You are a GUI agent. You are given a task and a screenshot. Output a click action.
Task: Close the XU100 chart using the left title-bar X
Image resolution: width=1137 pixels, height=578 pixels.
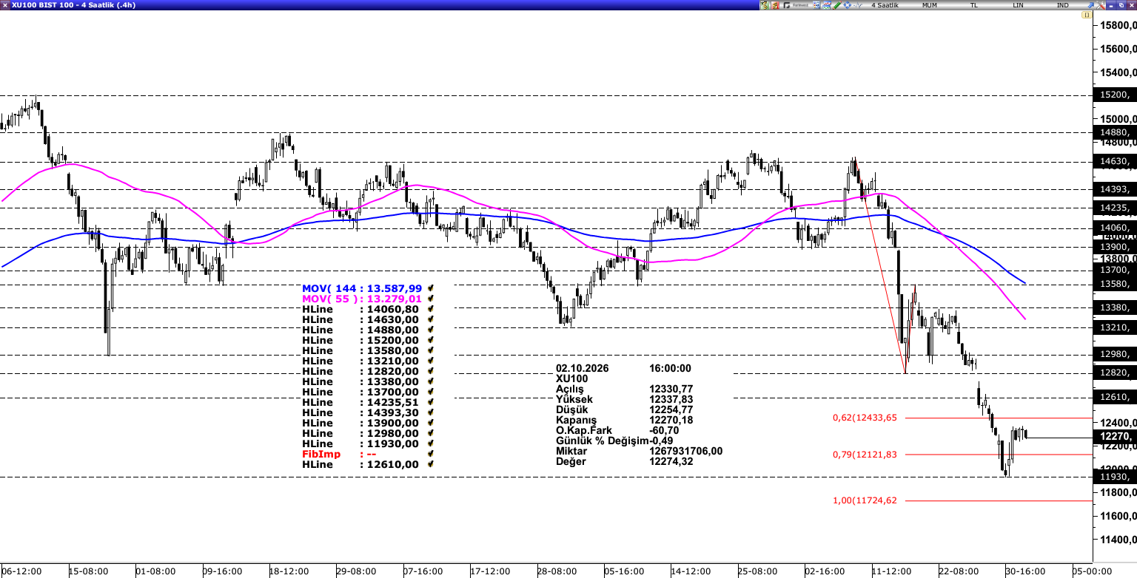(6, 5)
